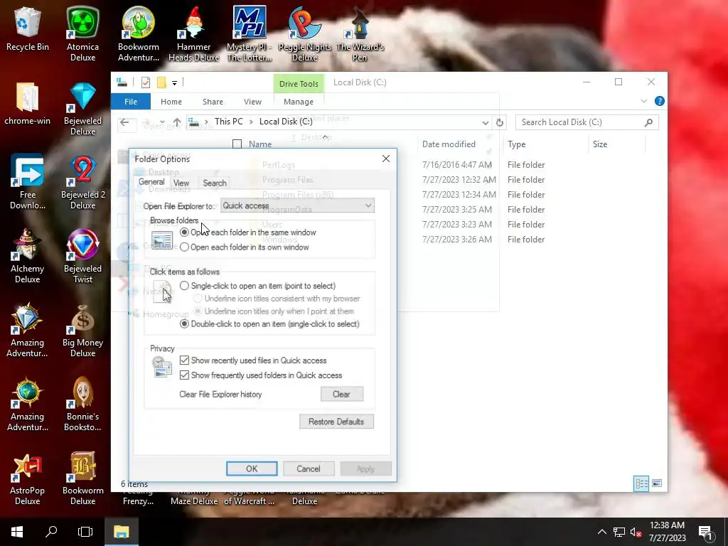The height and width of the screenshot is (546, 728).
Task: Select The Wizard's Pen desktop icon
Action: [360, 35]
